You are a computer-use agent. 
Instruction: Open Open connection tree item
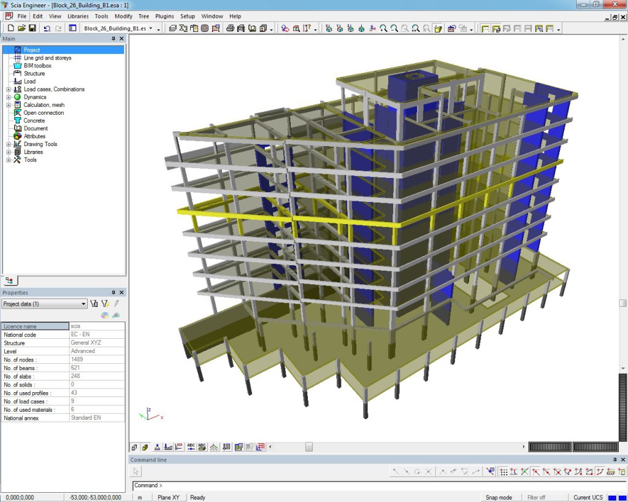click(44, 112)
